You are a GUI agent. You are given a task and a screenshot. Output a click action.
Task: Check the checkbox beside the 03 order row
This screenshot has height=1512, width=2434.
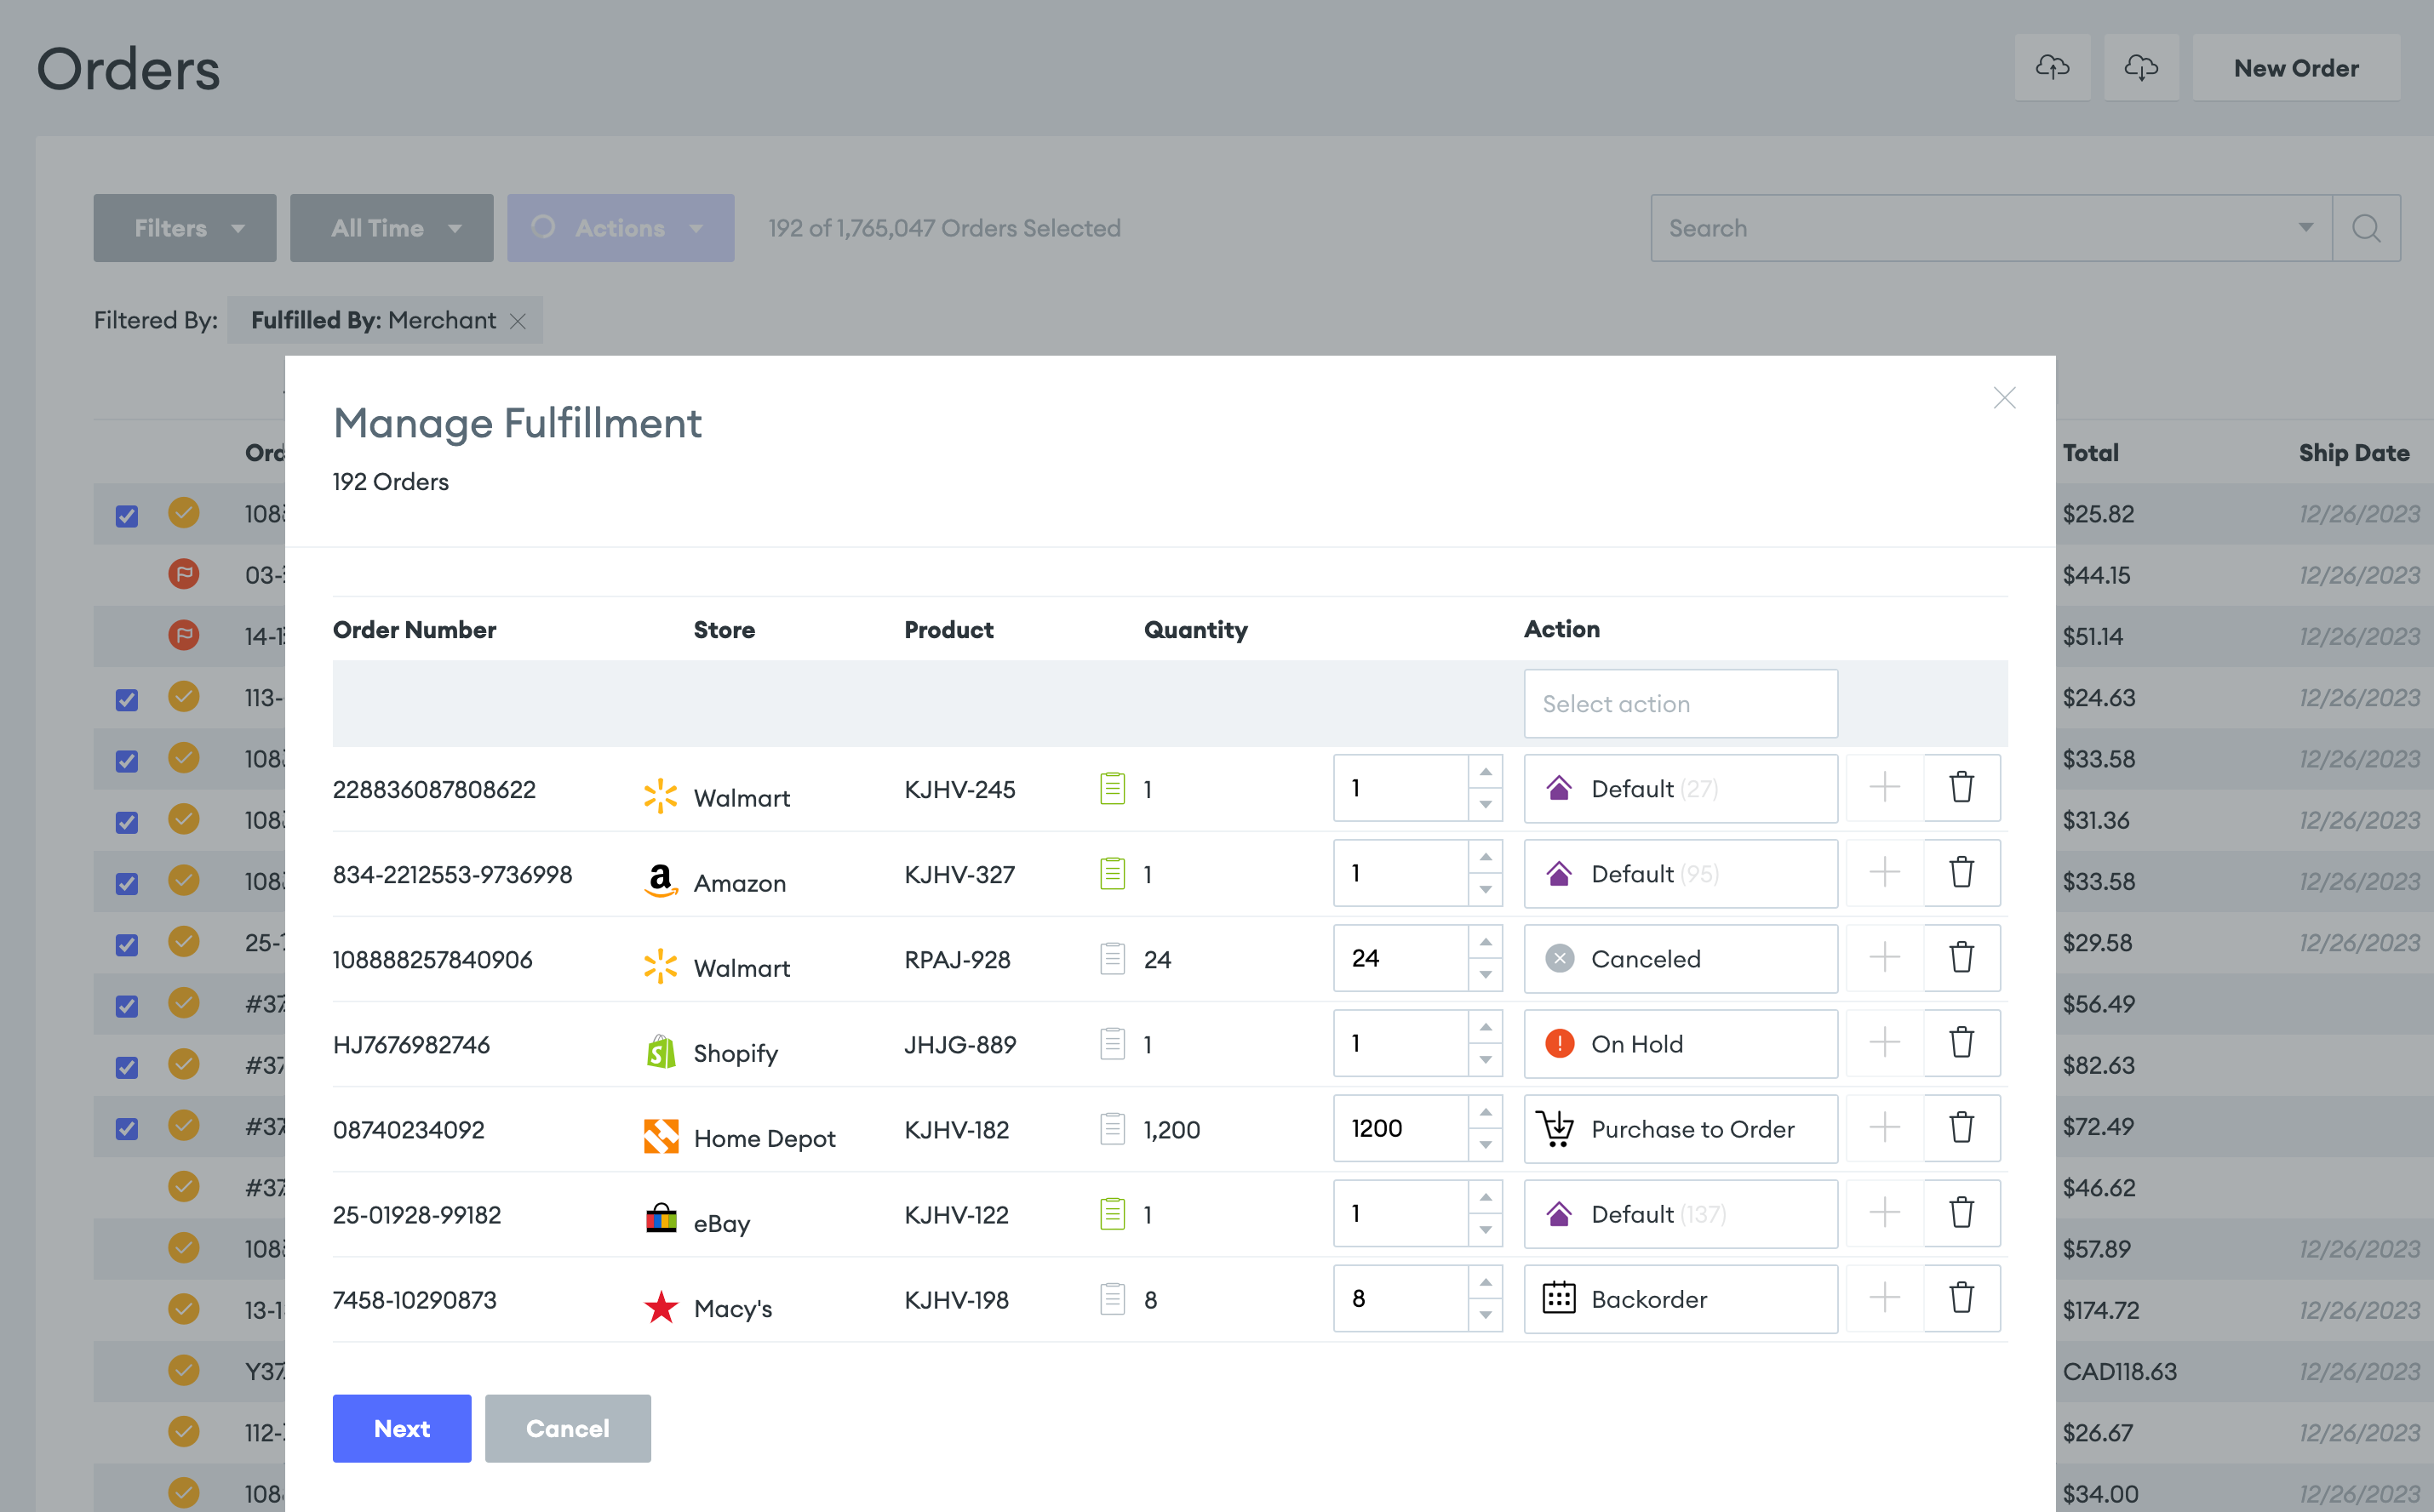click(x=127, y=575)
